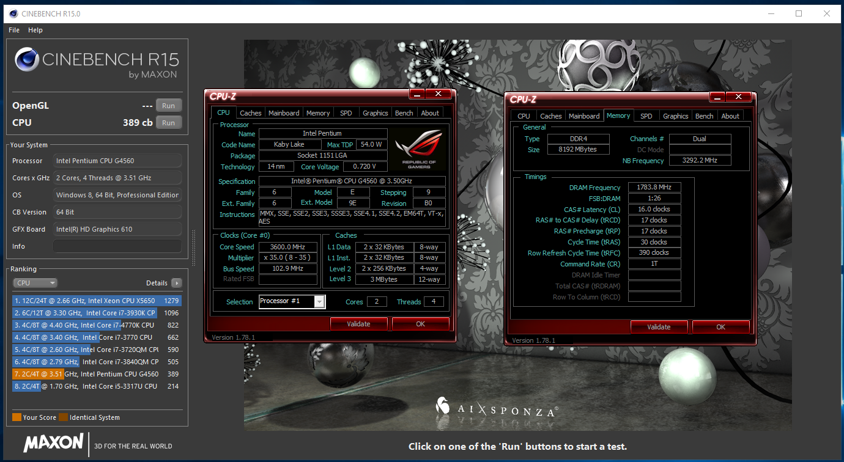Click the Info text field
The width and height of the screenshot is (844, 462).
pos(117,246)
